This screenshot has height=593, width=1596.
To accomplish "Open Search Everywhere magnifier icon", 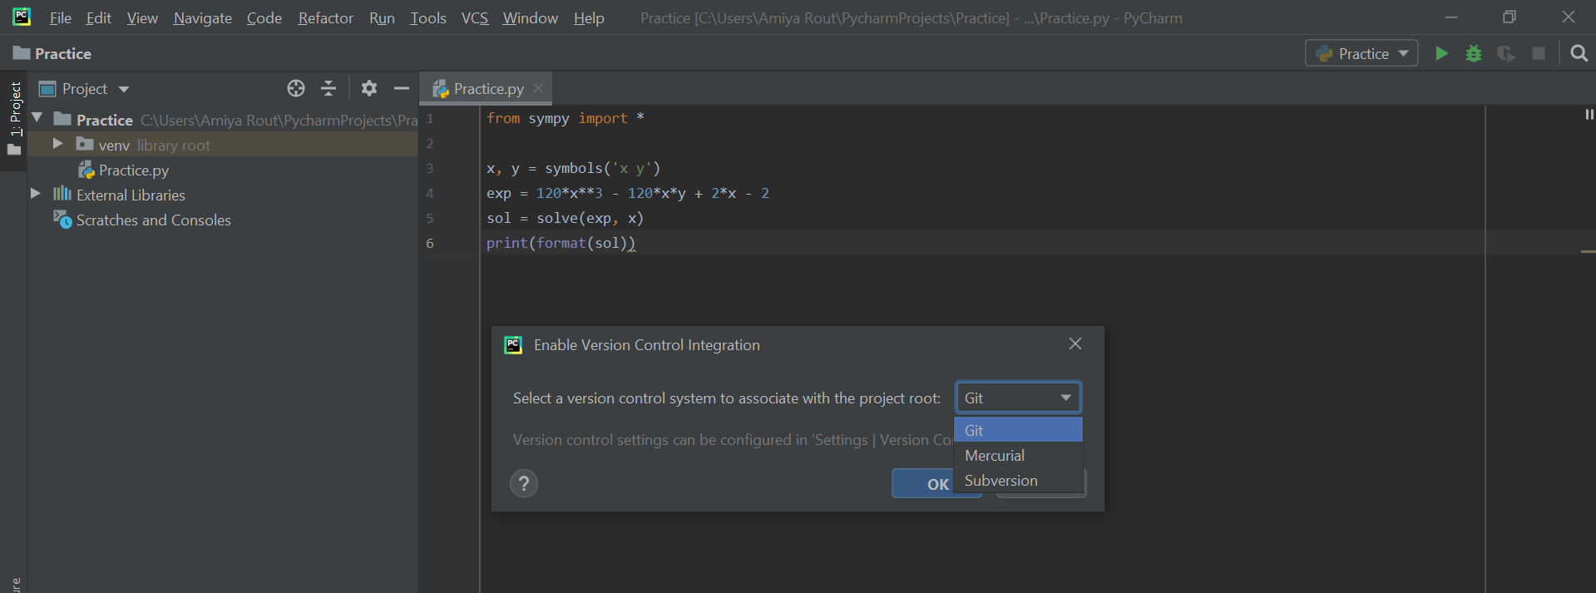I will click(1579, 53).
